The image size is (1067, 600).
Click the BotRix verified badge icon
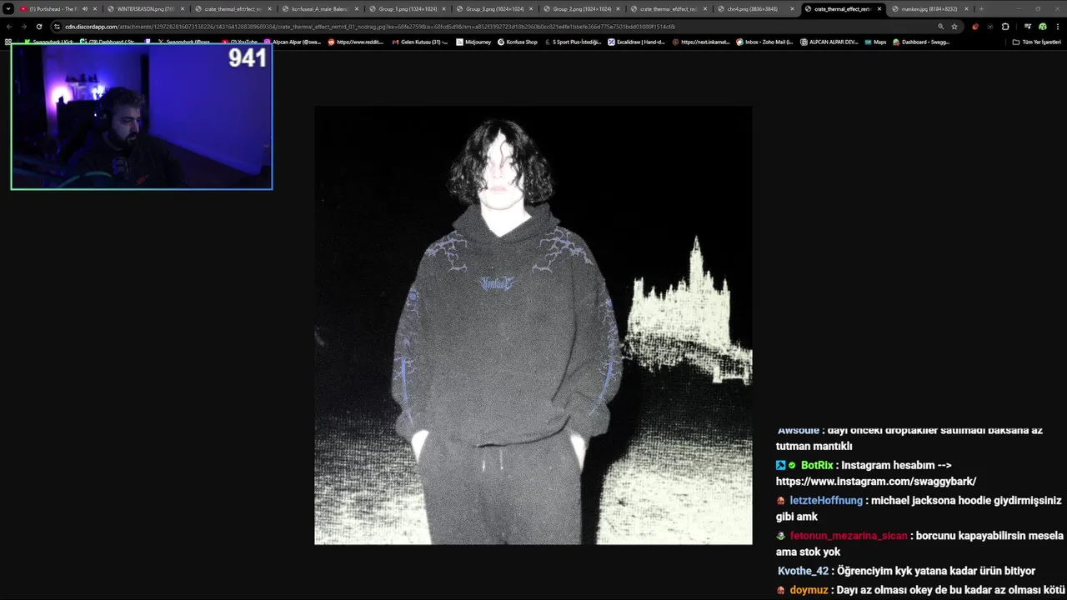[792, 465]
